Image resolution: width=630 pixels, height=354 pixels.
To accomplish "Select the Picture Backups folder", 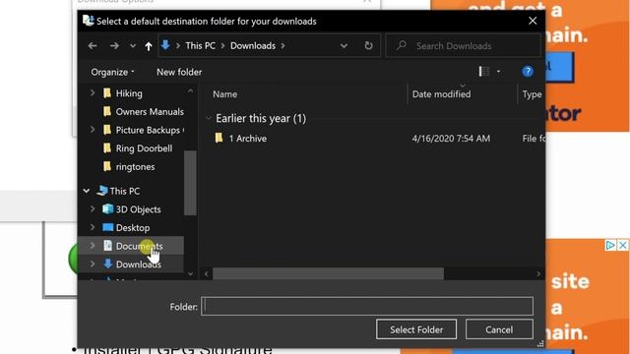I will (148, 130).
